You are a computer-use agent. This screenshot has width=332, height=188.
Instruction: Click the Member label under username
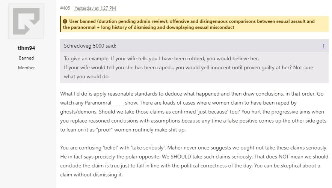pyautogui.click(x=26, y=68)
